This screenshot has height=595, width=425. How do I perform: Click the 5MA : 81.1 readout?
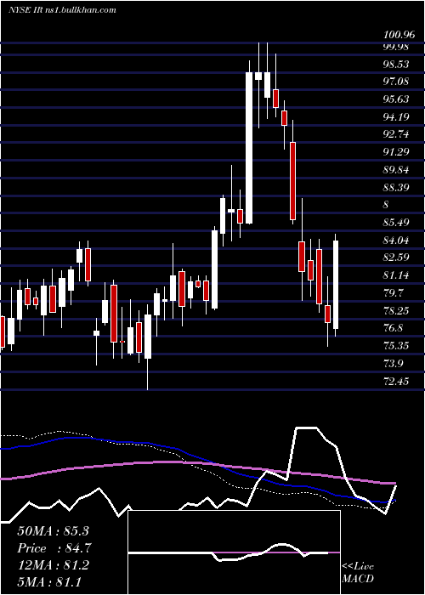[49, 581]
